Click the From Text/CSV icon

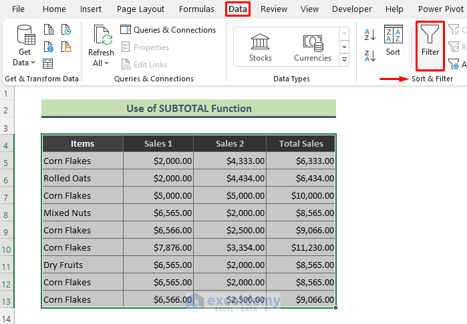pyautogui.click(x=48, y=29)
